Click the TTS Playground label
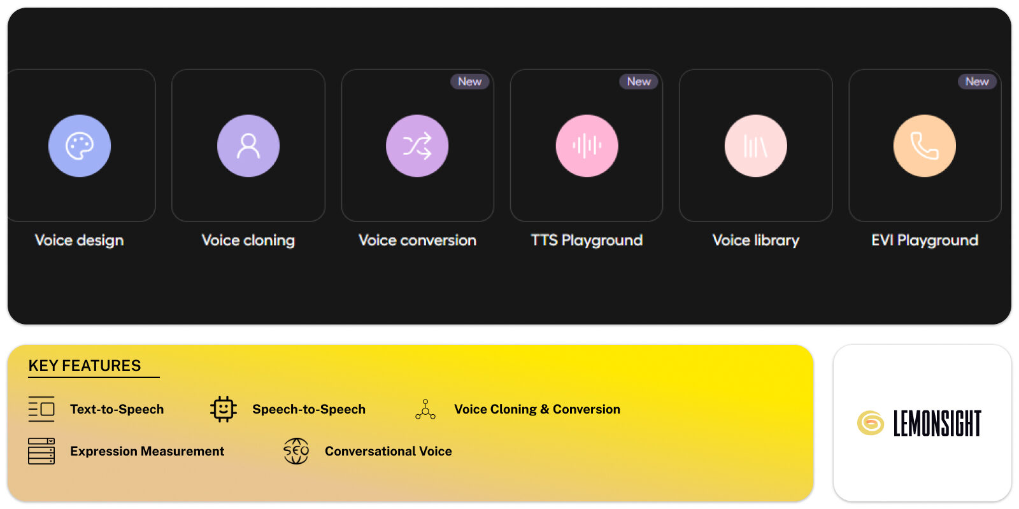 click(587, 241)
